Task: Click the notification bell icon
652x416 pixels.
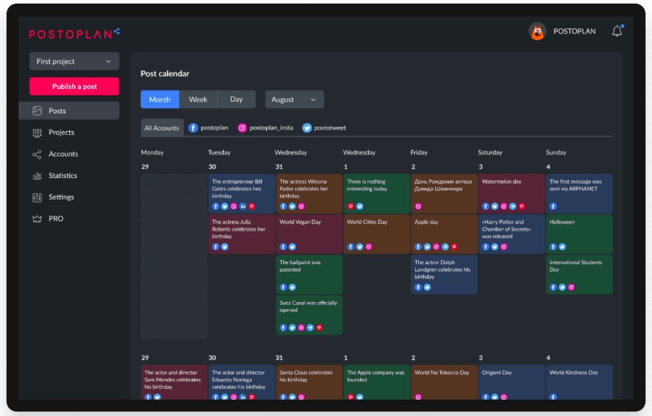Action: (x=617, y=31)
